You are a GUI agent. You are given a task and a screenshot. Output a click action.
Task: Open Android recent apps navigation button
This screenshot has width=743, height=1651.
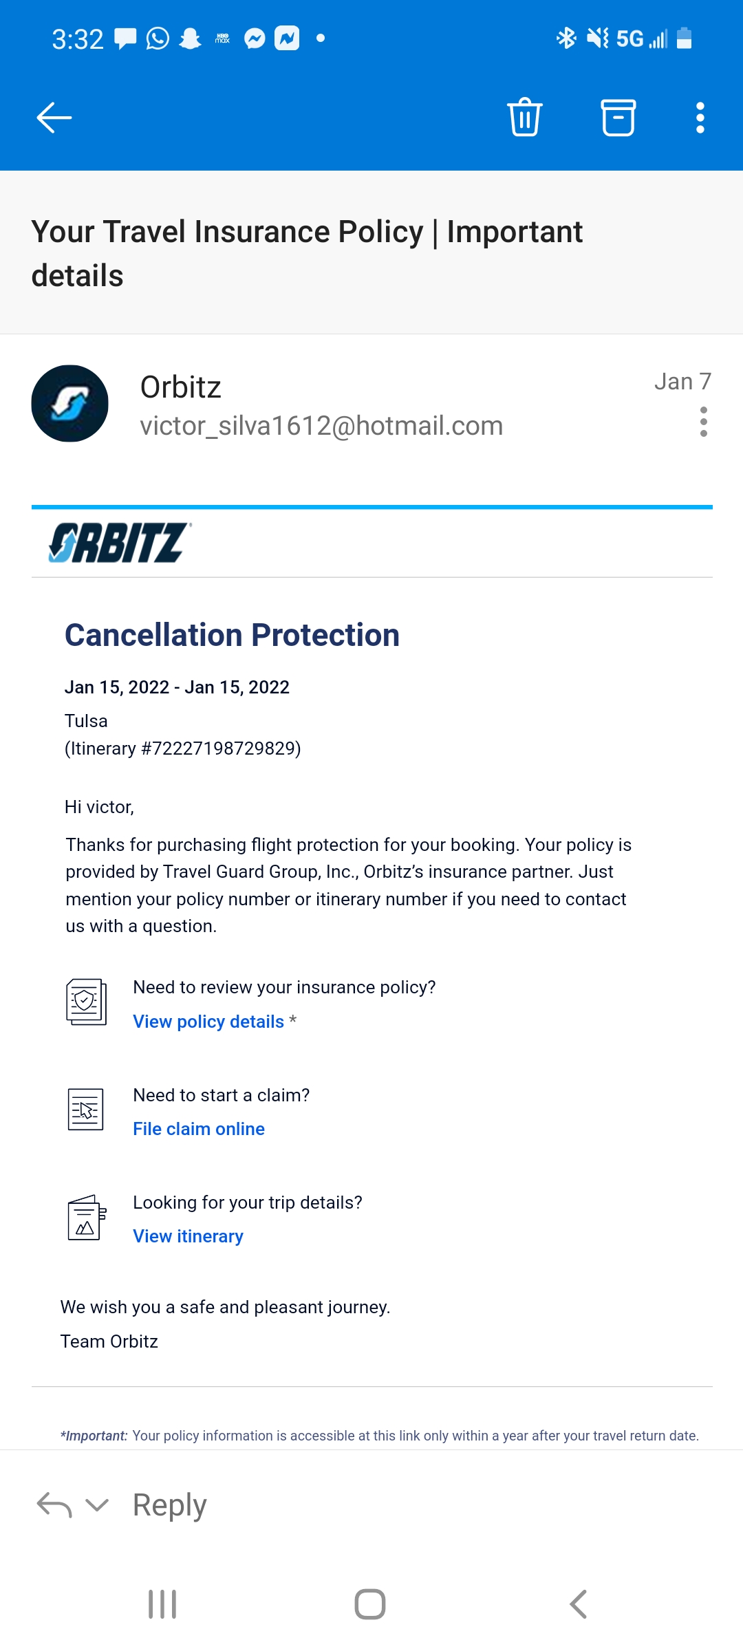click(x=162, y=1604)
